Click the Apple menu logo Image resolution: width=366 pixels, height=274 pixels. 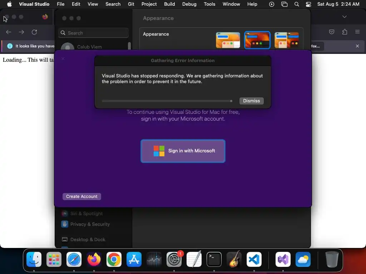pos(9,4)
